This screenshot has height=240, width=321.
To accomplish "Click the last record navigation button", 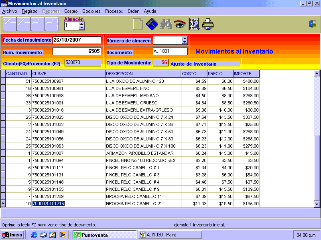I will point(52,24).
